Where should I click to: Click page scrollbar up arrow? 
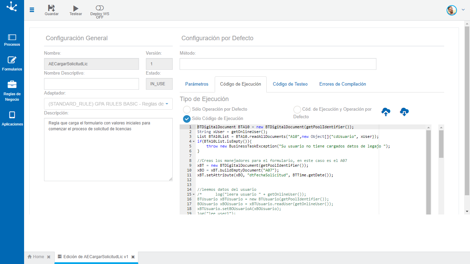click(x=467, y=24)
